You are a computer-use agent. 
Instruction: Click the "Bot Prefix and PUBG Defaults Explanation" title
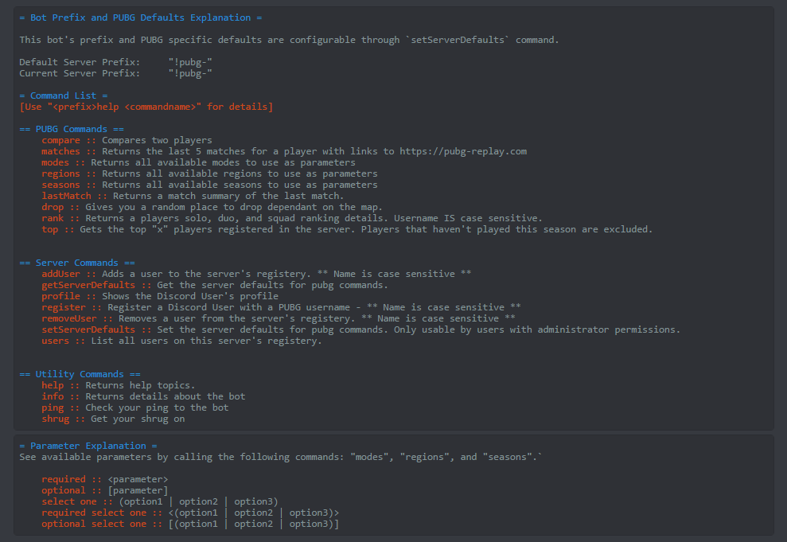point(140,18)
